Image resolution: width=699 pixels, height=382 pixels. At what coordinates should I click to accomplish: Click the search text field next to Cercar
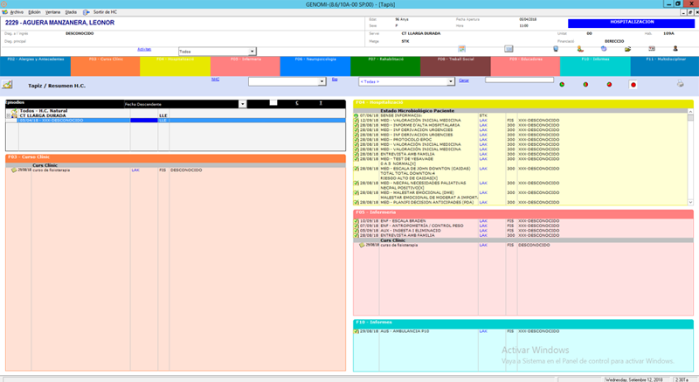(x=519, y=80)
